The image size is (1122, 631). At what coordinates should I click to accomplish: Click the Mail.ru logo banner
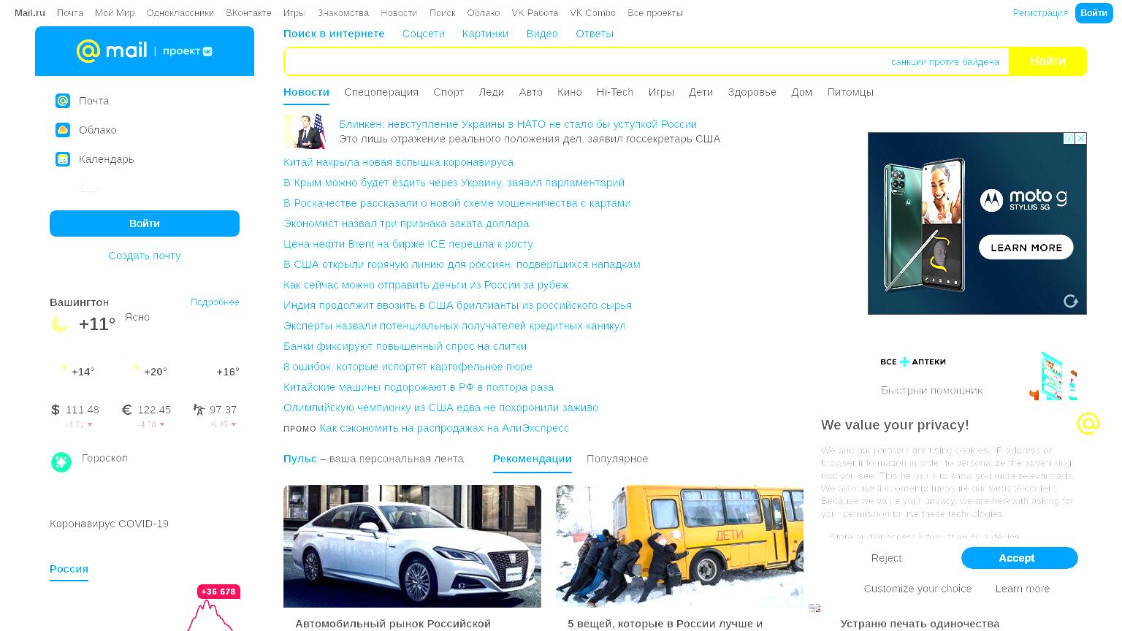[x=145, y=51]
